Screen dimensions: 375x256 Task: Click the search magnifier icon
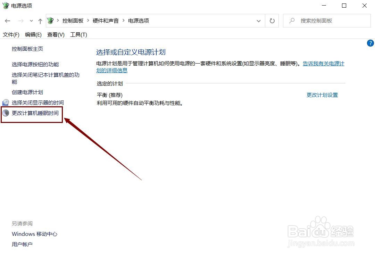pyautogui.click(x=292, y=20)
